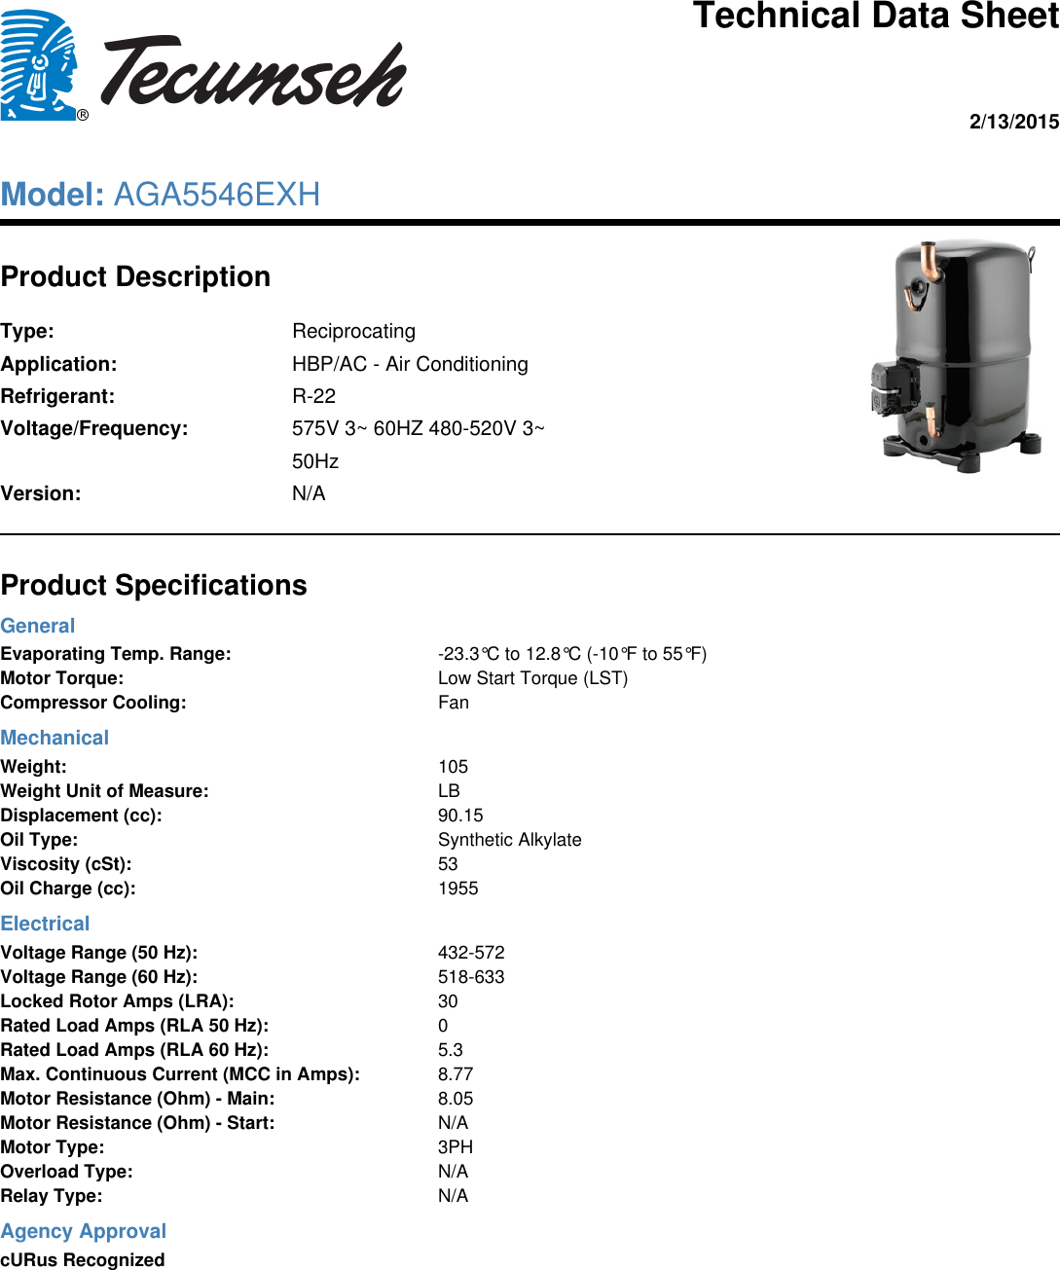The image size is (1060, 1270).
Task: Select the Refrigerant value R-22
Action: [313, 395]
